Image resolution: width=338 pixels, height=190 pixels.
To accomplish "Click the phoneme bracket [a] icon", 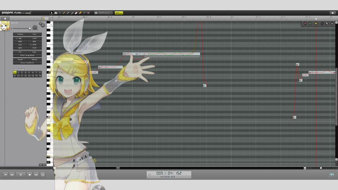I will (332, 24).
